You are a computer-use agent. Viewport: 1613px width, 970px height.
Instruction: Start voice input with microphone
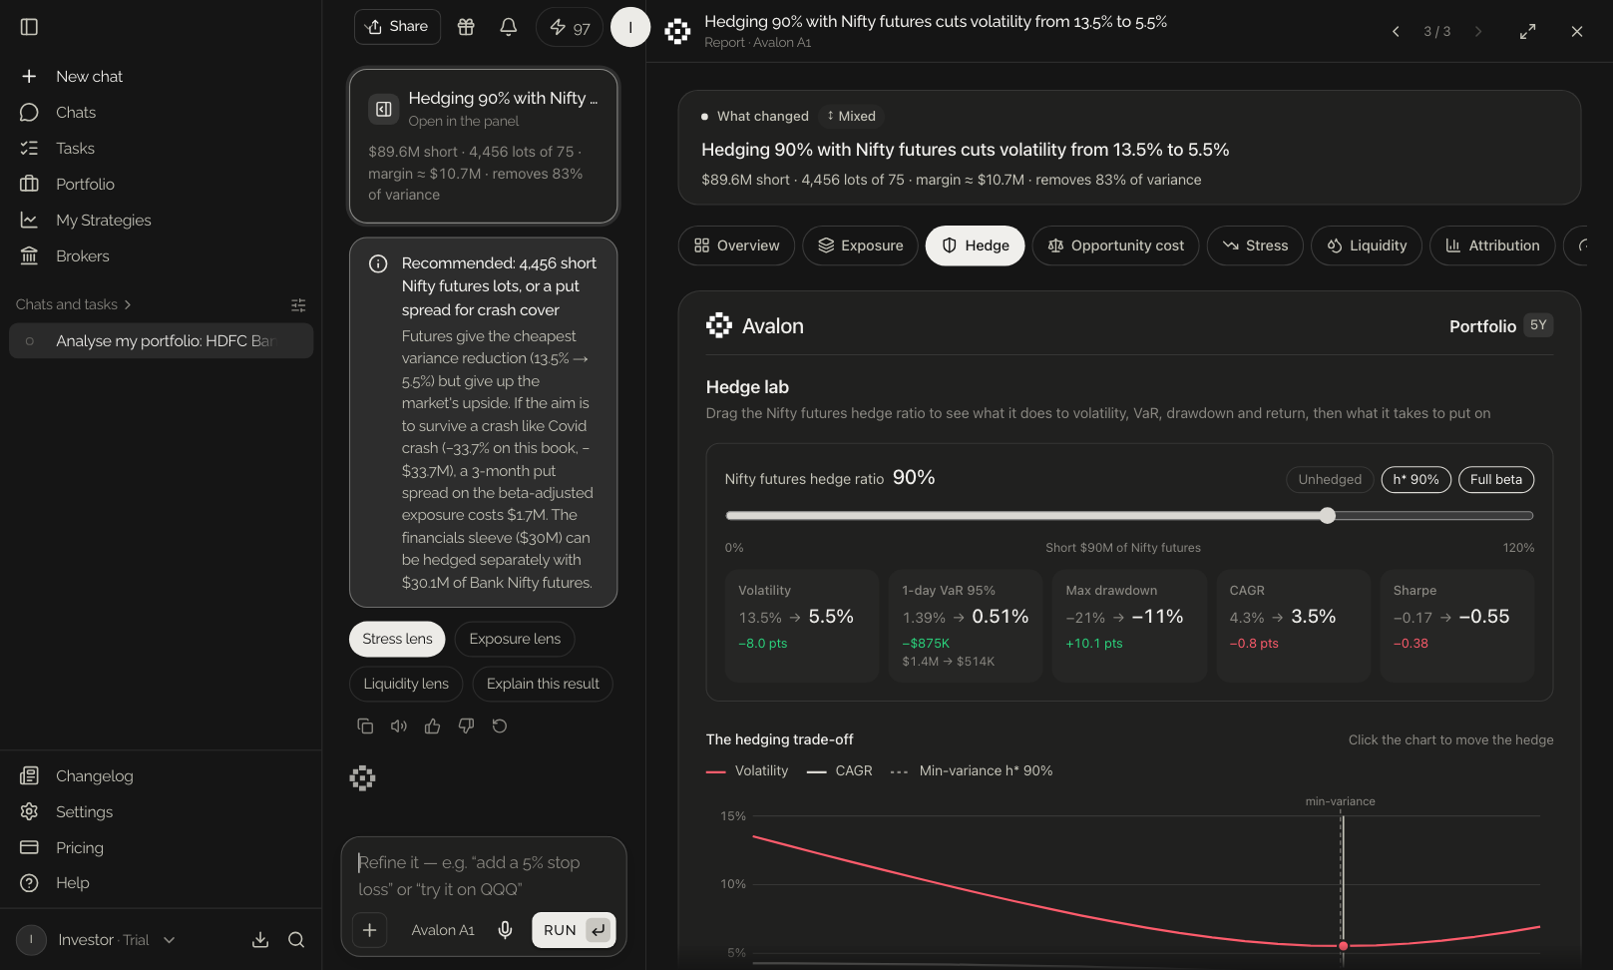pos(506,930)
